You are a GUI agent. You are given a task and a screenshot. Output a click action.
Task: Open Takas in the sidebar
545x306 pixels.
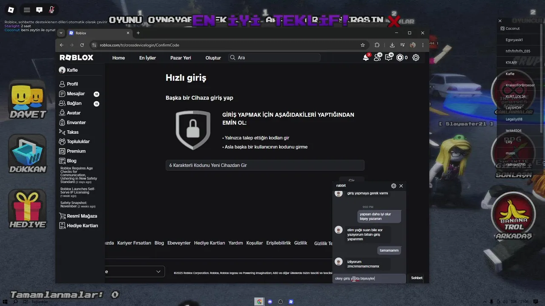tap(69, 132)
